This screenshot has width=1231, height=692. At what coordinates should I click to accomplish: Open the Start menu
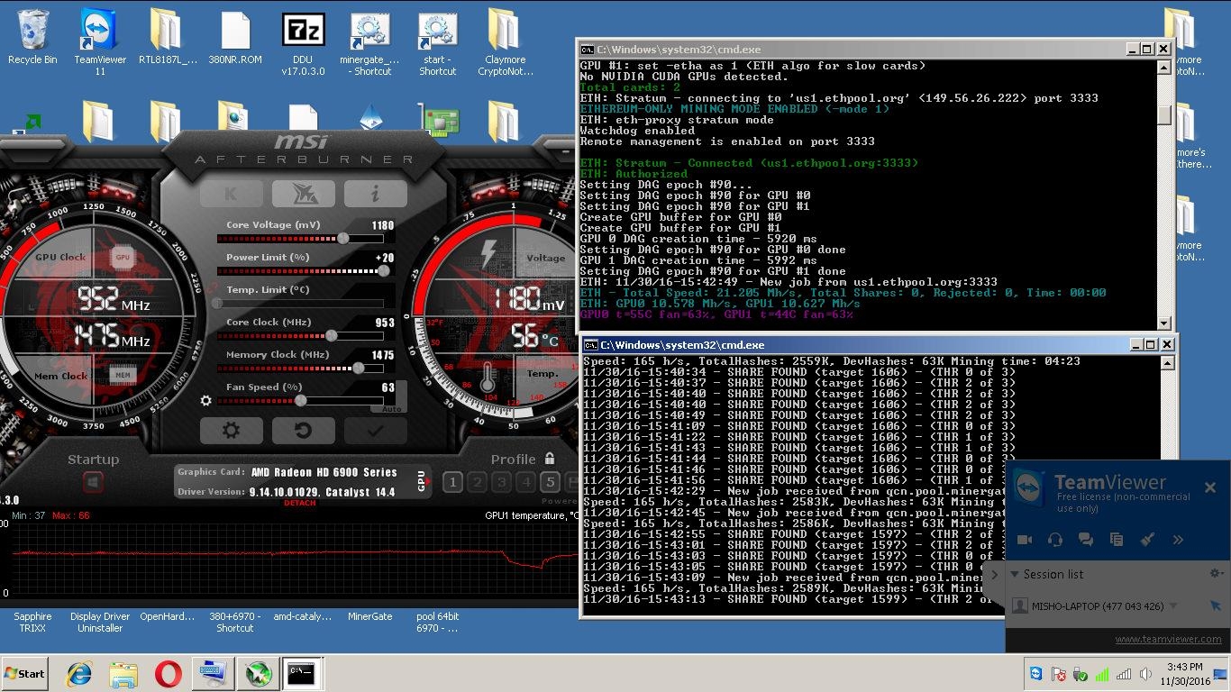coord(24,673)
